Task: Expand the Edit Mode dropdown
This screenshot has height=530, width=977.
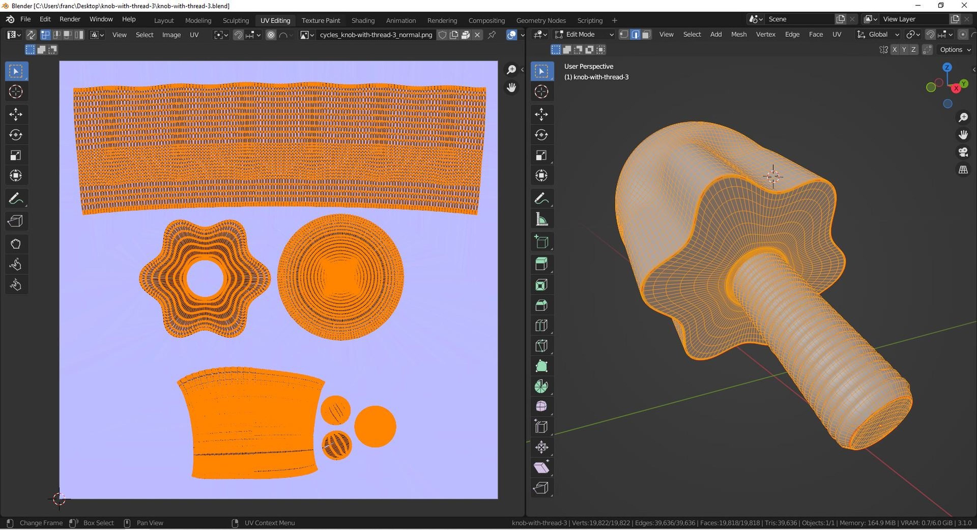Action: coord(584,34)
